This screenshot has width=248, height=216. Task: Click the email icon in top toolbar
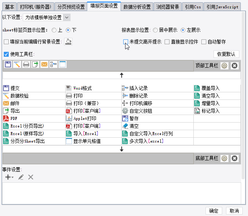tap(44, 65)
